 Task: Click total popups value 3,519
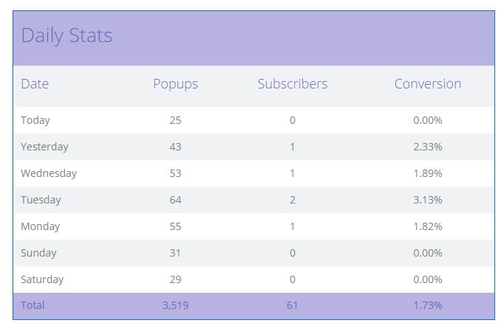tap(175, 305)
